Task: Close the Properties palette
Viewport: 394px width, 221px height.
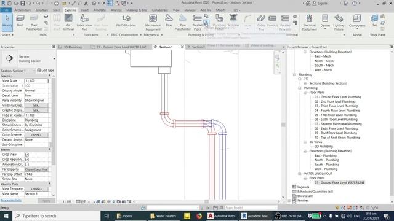Action: click(x=54, y=47)
